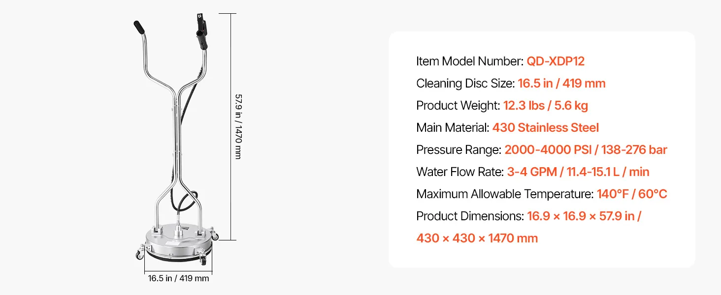Click the 57.9 in / 1470 mm height label
Image resolution: width=721 pixels, height=295 pixels.
click(x=237, y=126)
